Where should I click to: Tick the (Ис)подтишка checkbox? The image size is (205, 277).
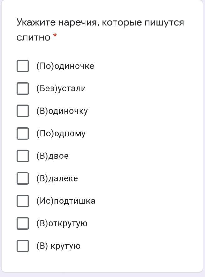(x=22, y=201)
